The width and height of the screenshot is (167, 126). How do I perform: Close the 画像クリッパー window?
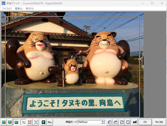tap(162, 3)
